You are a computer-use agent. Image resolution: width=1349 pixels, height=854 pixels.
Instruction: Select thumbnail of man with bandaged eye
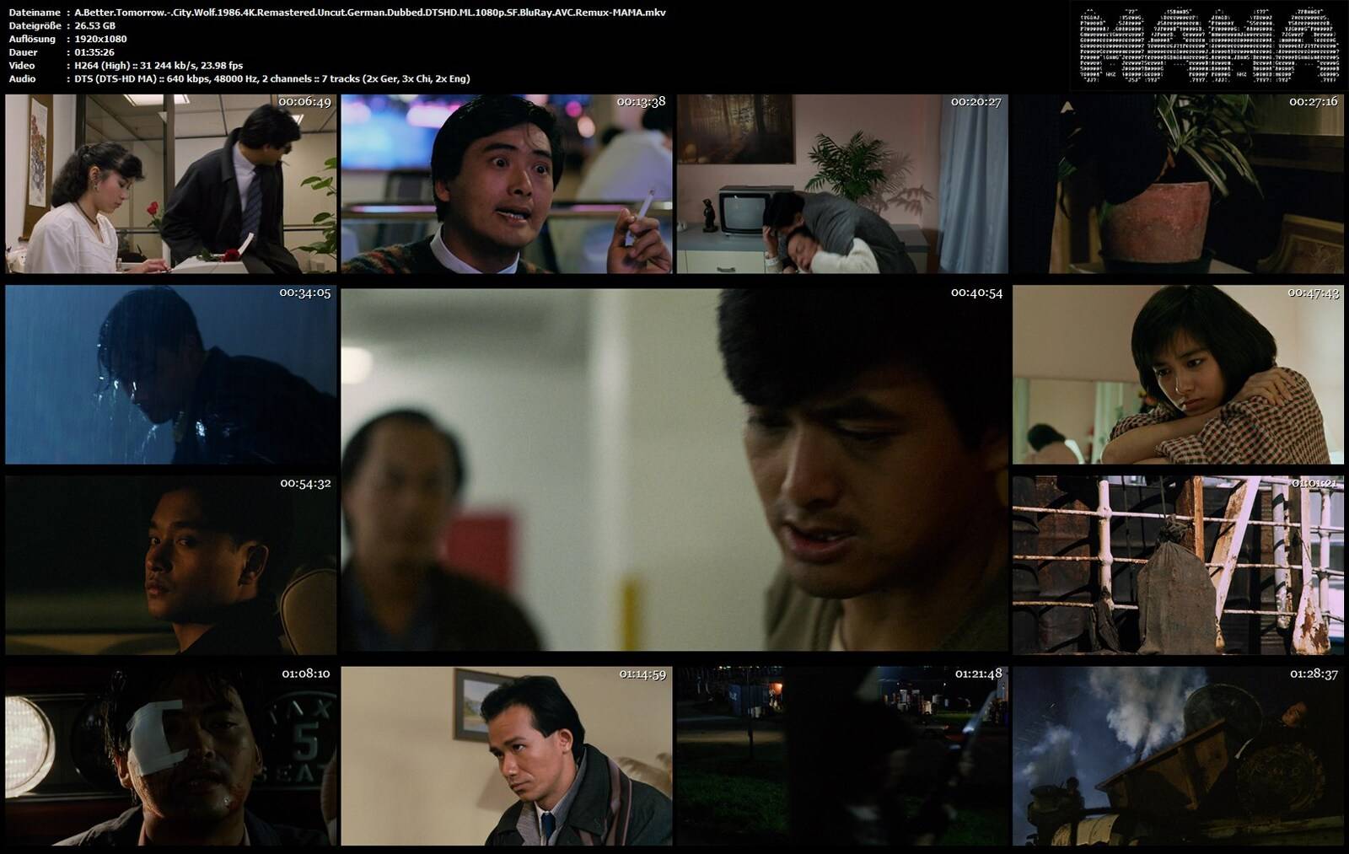171,756
